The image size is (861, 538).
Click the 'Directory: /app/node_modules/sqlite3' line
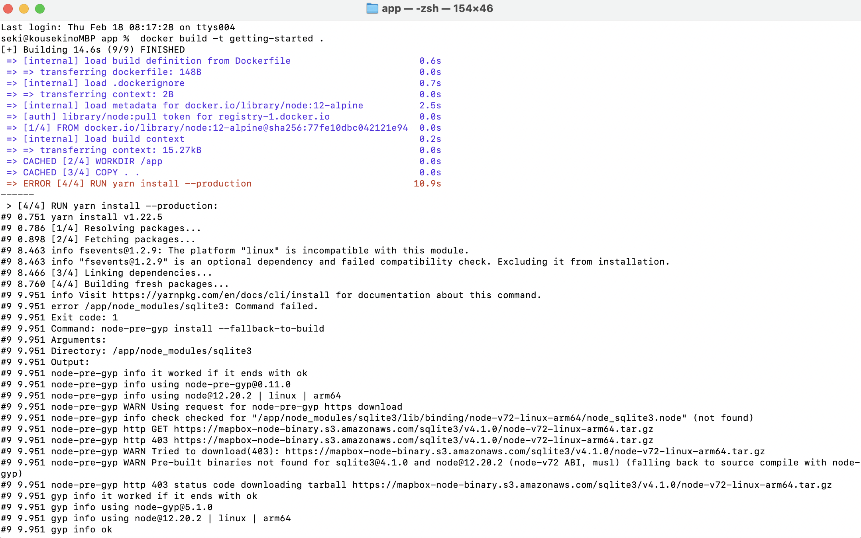pyautogui.click(x=126, y=351)
